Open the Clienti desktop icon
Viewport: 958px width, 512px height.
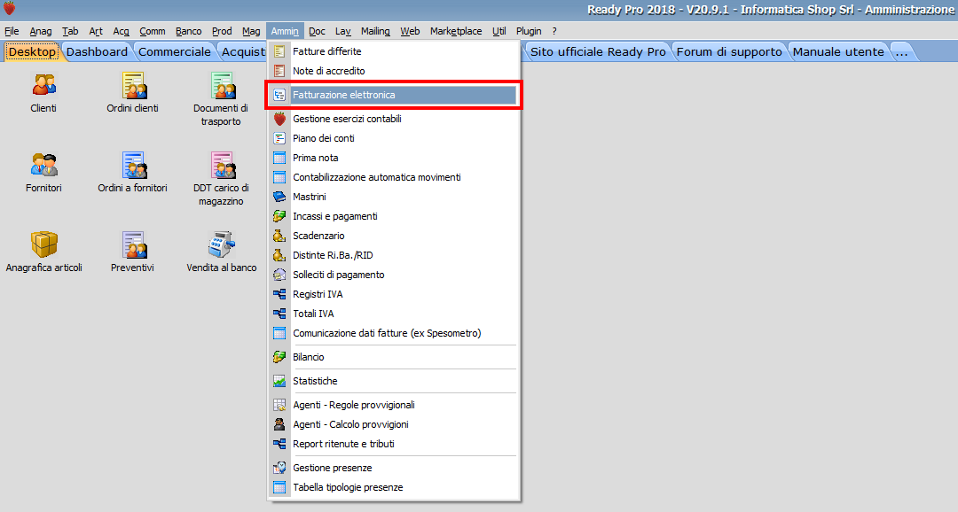pos(43,85)
